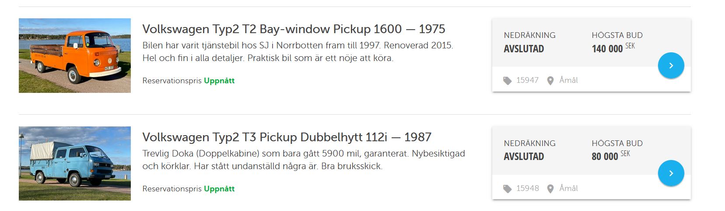Image resolution: width=725 pixels, height=211 pixels.
Task: Click the Åmål location text for lot 15948
Action: point(568,188)
